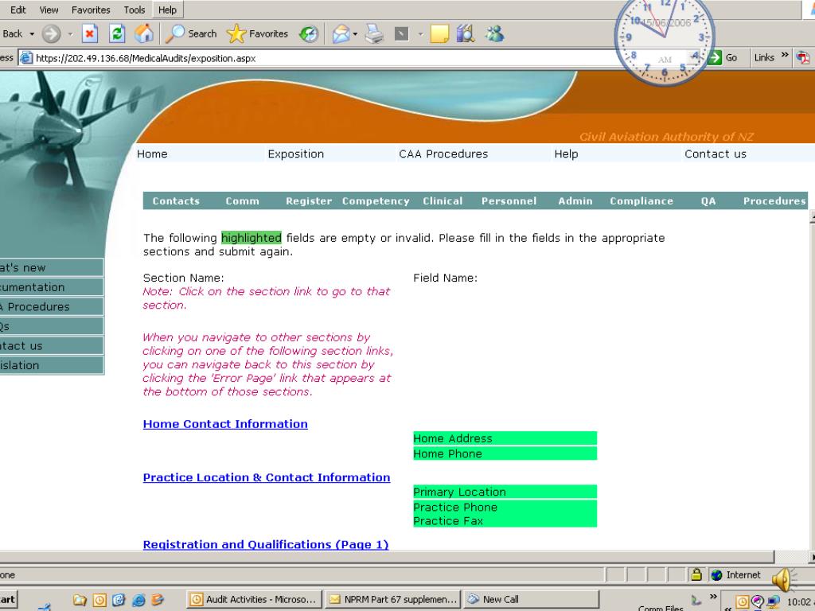Click the What's new sidebar button
The width and height of the screenshot is (815, 611).
(52, 267)
